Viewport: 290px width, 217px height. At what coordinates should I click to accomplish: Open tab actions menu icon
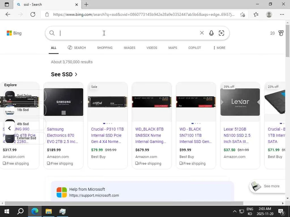(7, 5)
